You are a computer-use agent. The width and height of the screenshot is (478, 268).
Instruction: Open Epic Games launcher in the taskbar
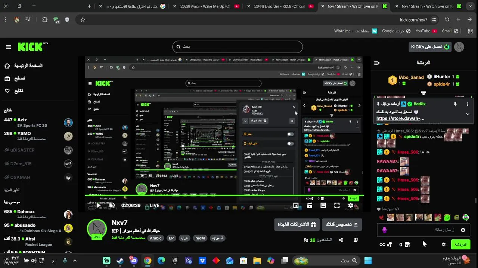point(175,261)
